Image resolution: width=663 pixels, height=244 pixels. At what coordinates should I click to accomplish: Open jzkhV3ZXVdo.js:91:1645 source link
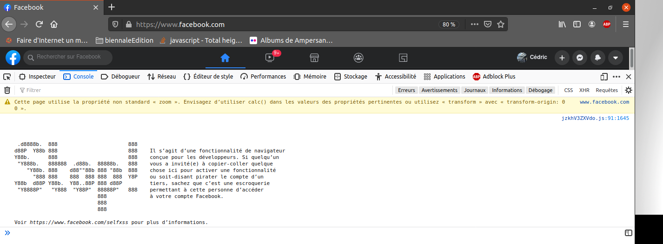coord(595,118)
